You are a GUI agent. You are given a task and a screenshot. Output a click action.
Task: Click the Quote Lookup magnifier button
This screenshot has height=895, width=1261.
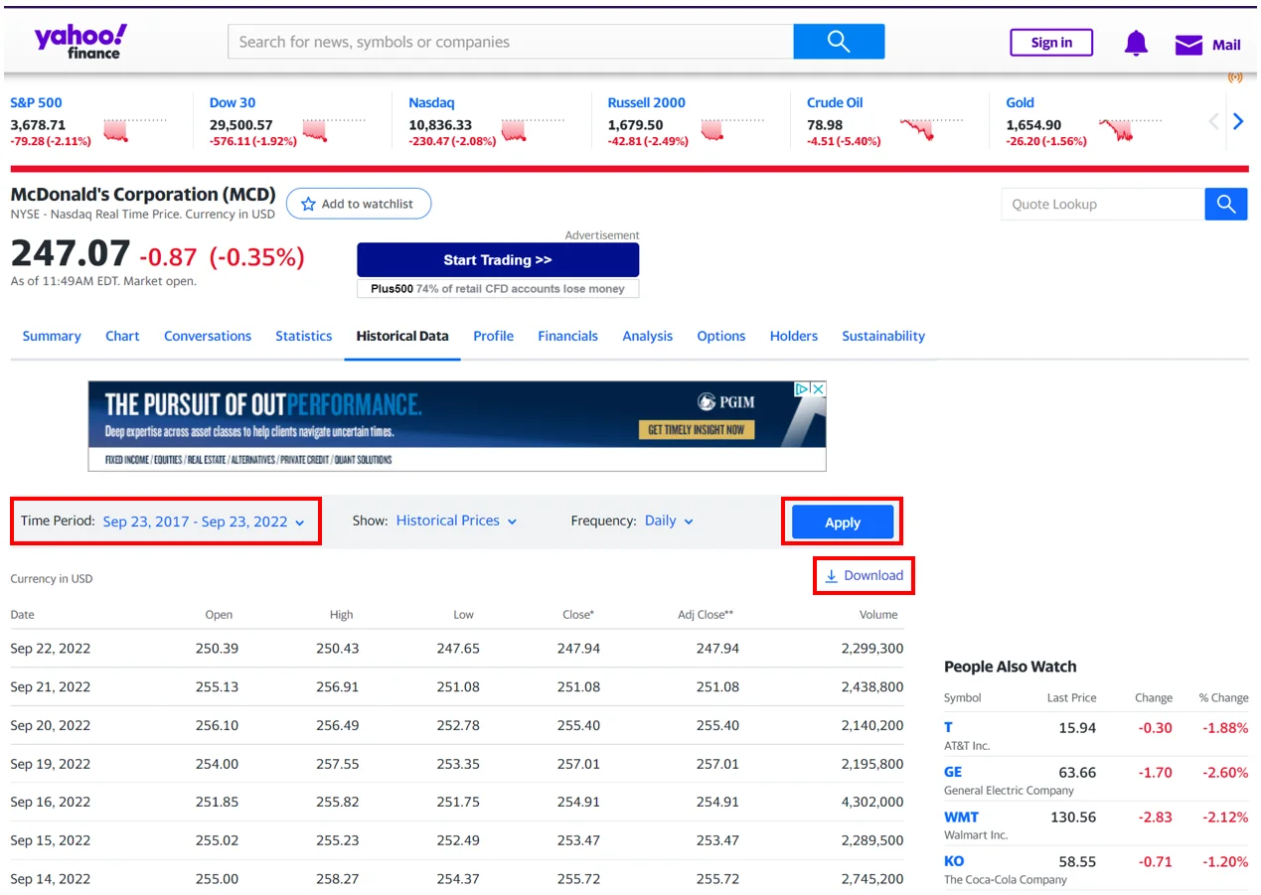(x=1225, y=205)
